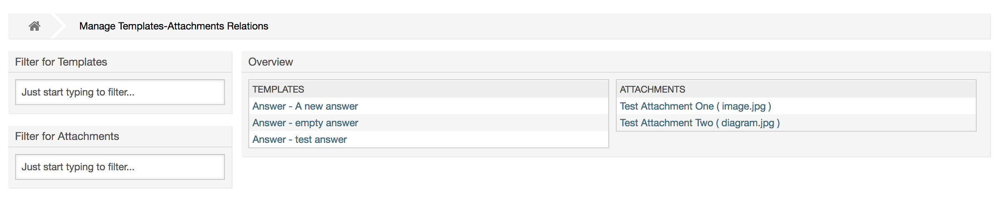Click blank Overview area below attachments list
The width and height of the screenshot is (1000, 206).
tap(796, 145)
